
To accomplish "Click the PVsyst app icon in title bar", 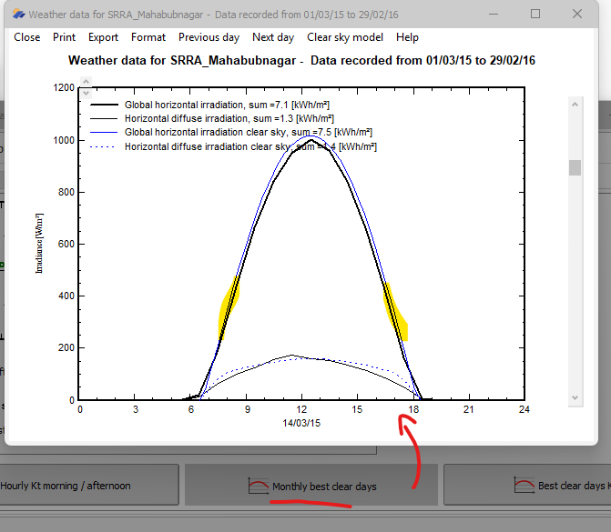I will pos(18,15).
